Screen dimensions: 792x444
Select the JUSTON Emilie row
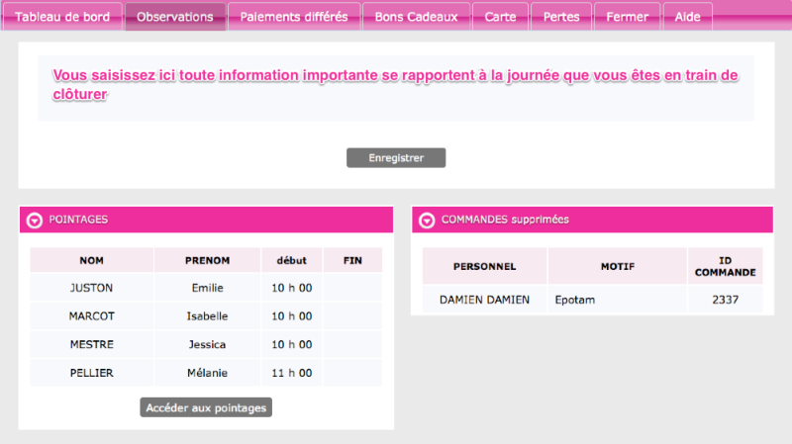point(206,288)
